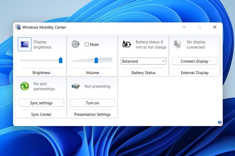Click the battery charging icon
Viewport: 235px width, 156px height.
(127, 44)
